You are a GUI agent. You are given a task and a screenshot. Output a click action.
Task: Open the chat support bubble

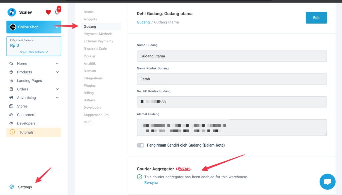click(327, 182)
